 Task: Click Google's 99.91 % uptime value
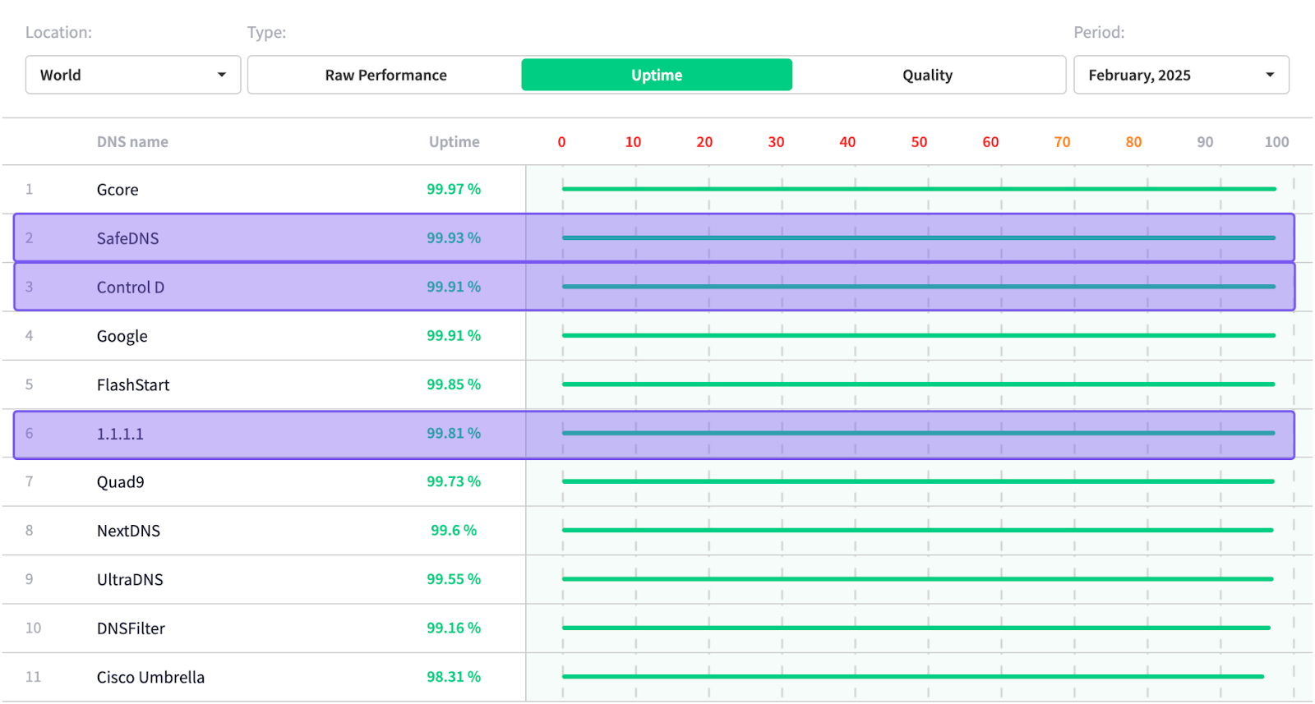(454, 335)
